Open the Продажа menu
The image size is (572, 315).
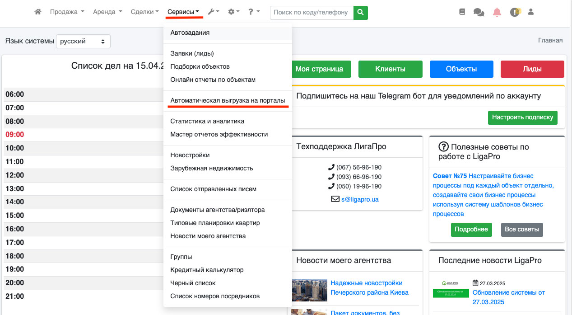pyautogui.click(x=67, y=12)
